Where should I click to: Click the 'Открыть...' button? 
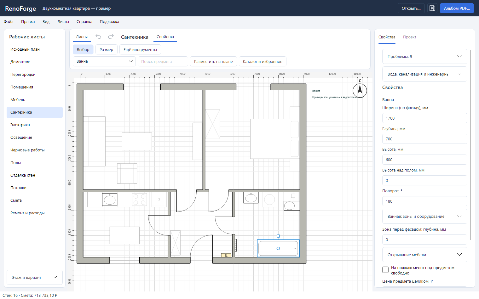click(x=411, y=8)
